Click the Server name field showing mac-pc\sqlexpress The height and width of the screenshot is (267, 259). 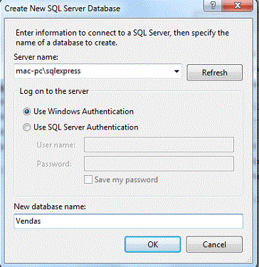pos(97,71)
